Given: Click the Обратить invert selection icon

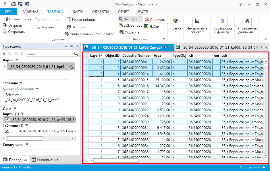Looking at the screenshot, I should 121,32.
